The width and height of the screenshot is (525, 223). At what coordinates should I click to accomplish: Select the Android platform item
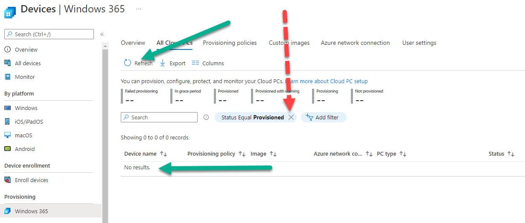[25, 149]
